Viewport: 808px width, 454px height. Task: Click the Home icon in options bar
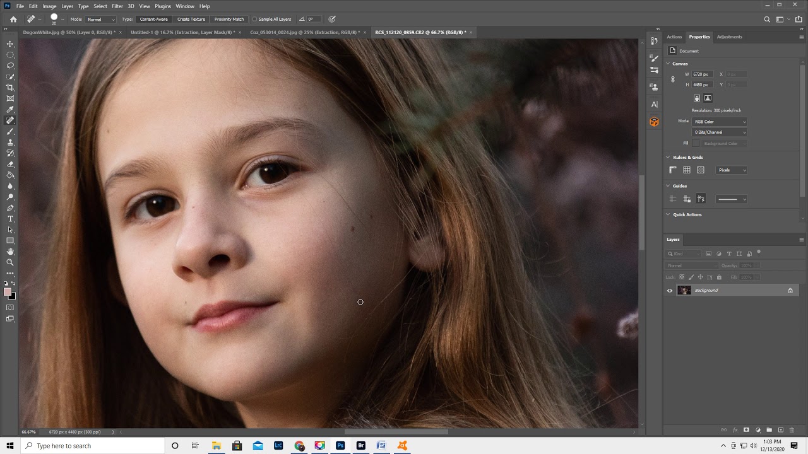pos(13,19)
